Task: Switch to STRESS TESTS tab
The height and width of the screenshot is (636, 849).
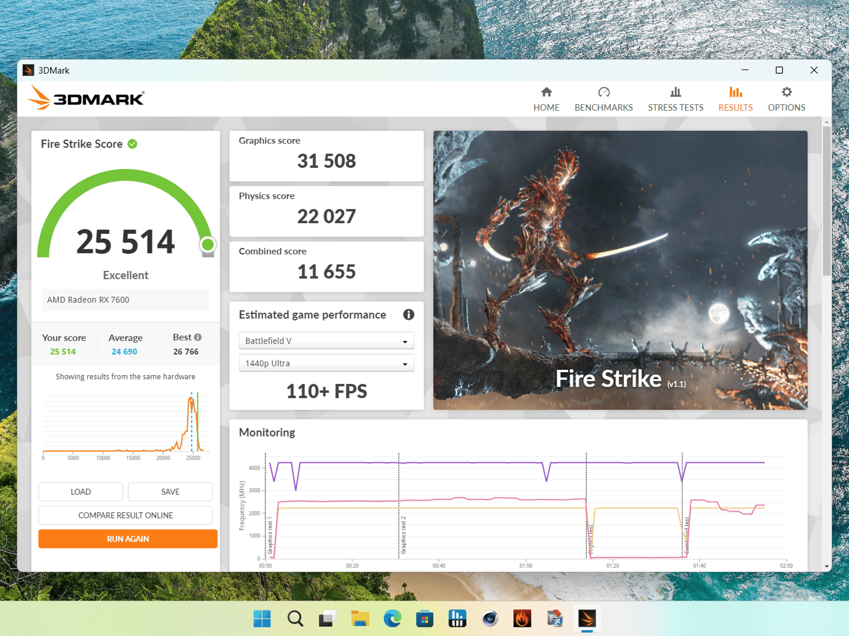Action: click(x=675, y=99)
